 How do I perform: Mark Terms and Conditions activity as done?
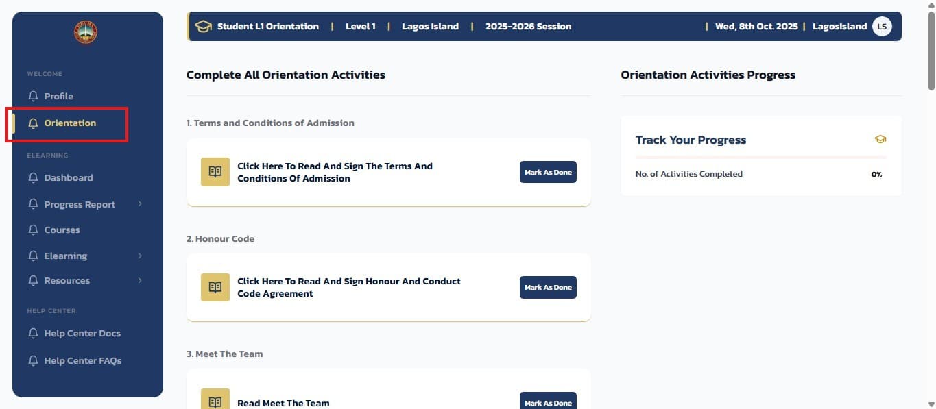pyautogui.click(x=548, y=172)
